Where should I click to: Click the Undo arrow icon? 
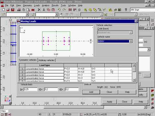coord(59,10)
